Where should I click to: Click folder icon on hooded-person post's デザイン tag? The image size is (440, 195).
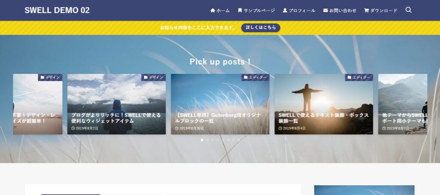point(146,77)
